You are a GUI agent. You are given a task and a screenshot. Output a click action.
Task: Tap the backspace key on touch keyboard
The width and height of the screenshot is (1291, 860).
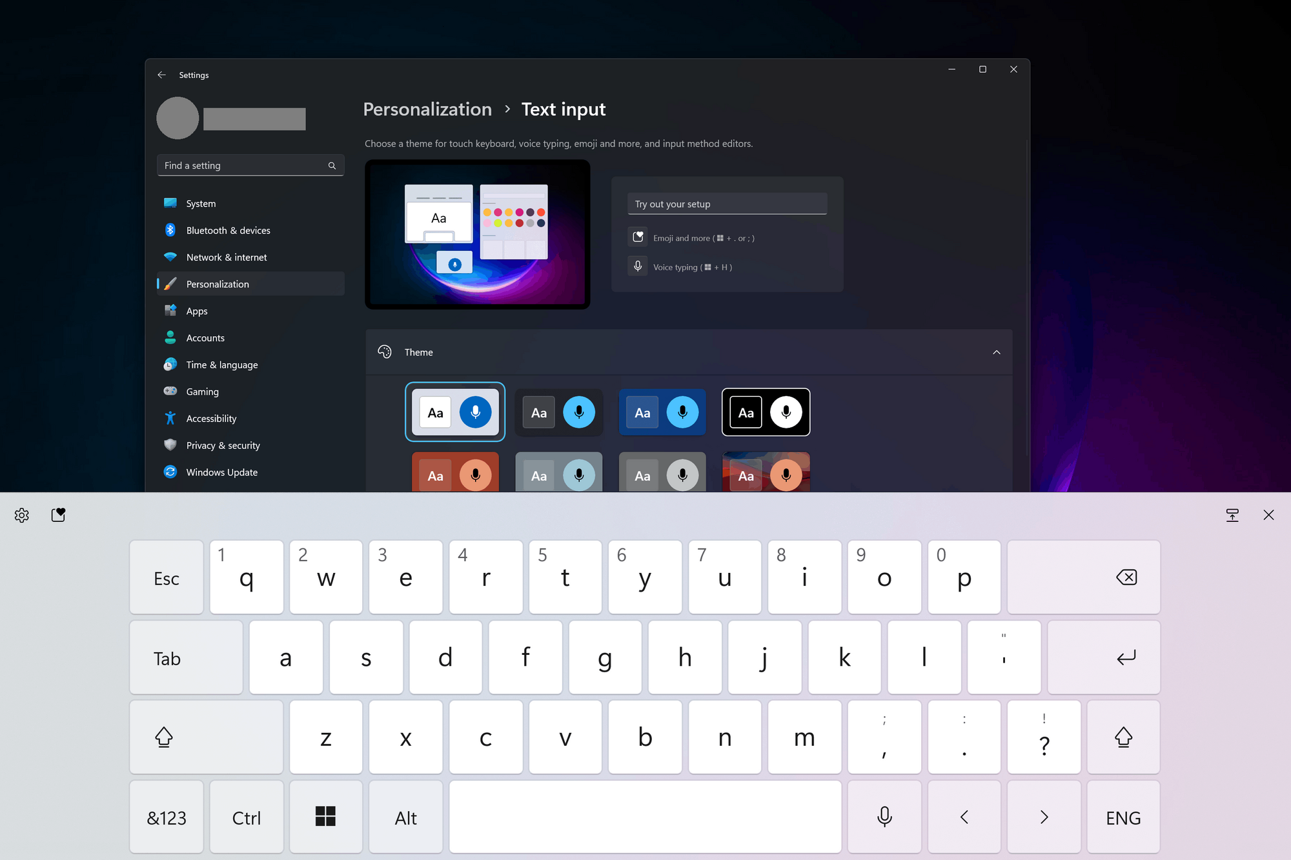click(x=1084, y=577)
